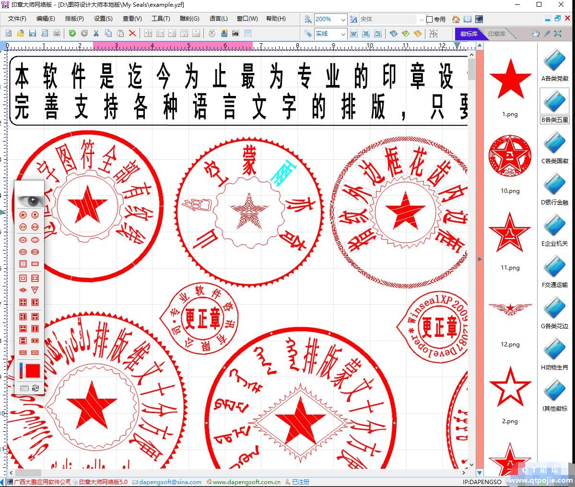Open the 200% zoom dropdown

(343, 19)
